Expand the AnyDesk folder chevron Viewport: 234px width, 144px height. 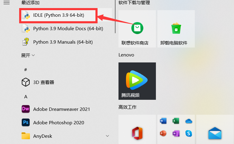coord(107,136)
